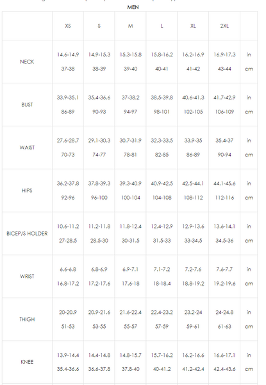This screenshot has height=385, width=266.
Task: Click the S size column header
Action: (x=99, y=26)
